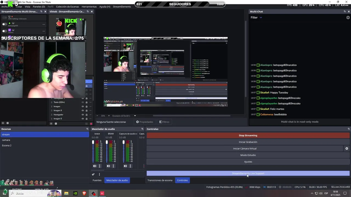This screenshot has width=351, height=197.
Task: Hide the Navegador source
Action: pos(83,115)
